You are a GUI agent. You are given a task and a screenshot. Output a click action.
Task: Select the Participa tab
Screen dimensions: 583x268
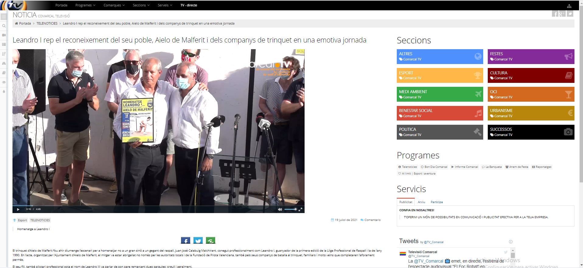[x=436, y=202]
